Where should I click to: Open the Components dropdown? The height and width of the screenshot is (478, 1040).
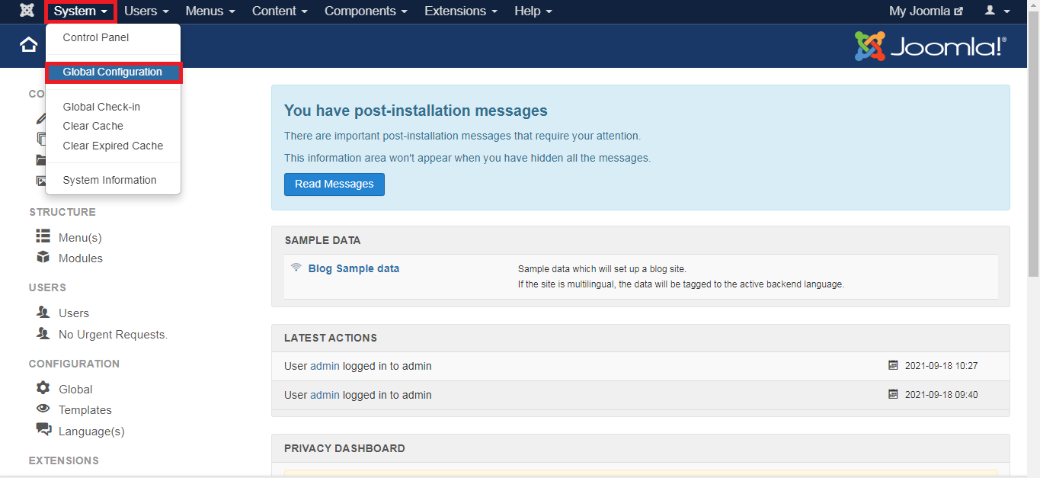366,11
